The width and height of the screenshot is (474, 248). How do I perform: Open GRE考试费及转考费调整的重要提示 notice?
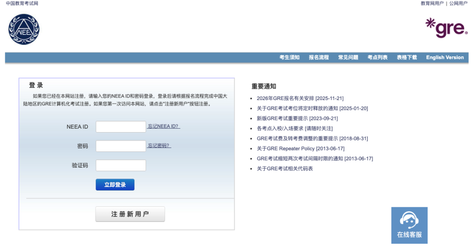(x=312, y=139)
